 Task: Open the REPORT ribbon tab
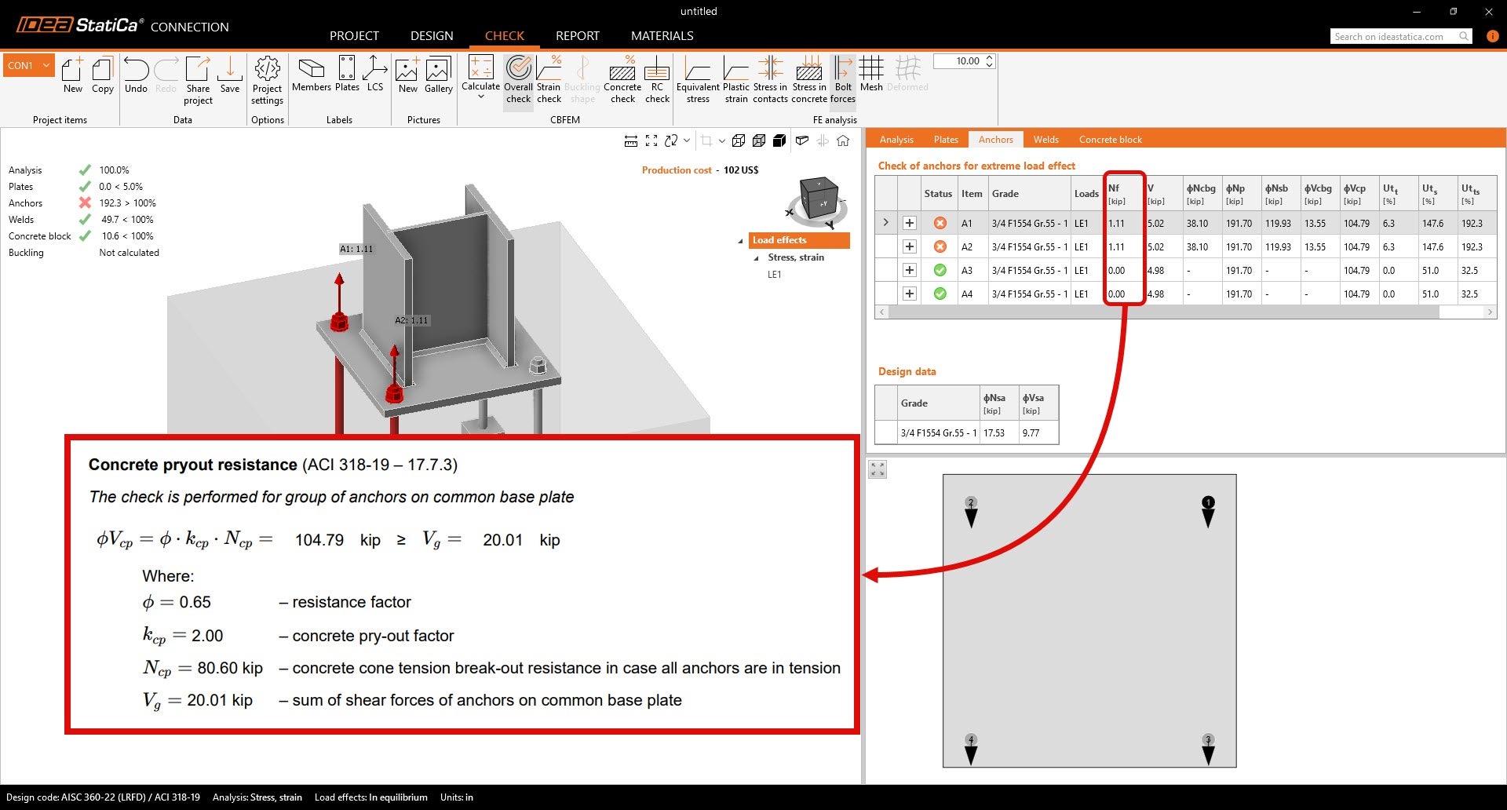pos(578,35)
